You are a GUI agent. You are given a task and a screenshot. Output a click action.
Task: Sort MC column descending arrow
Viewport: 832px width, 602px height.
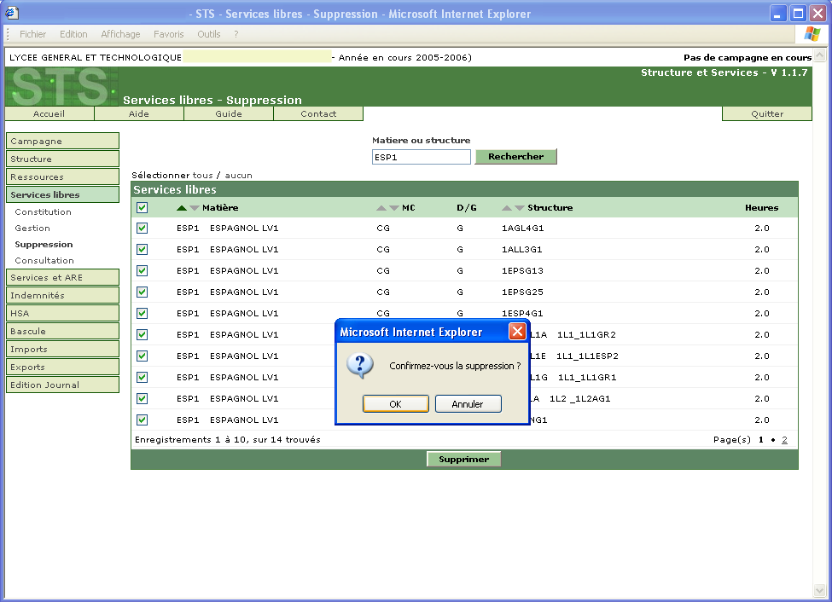tap(394, 208)
